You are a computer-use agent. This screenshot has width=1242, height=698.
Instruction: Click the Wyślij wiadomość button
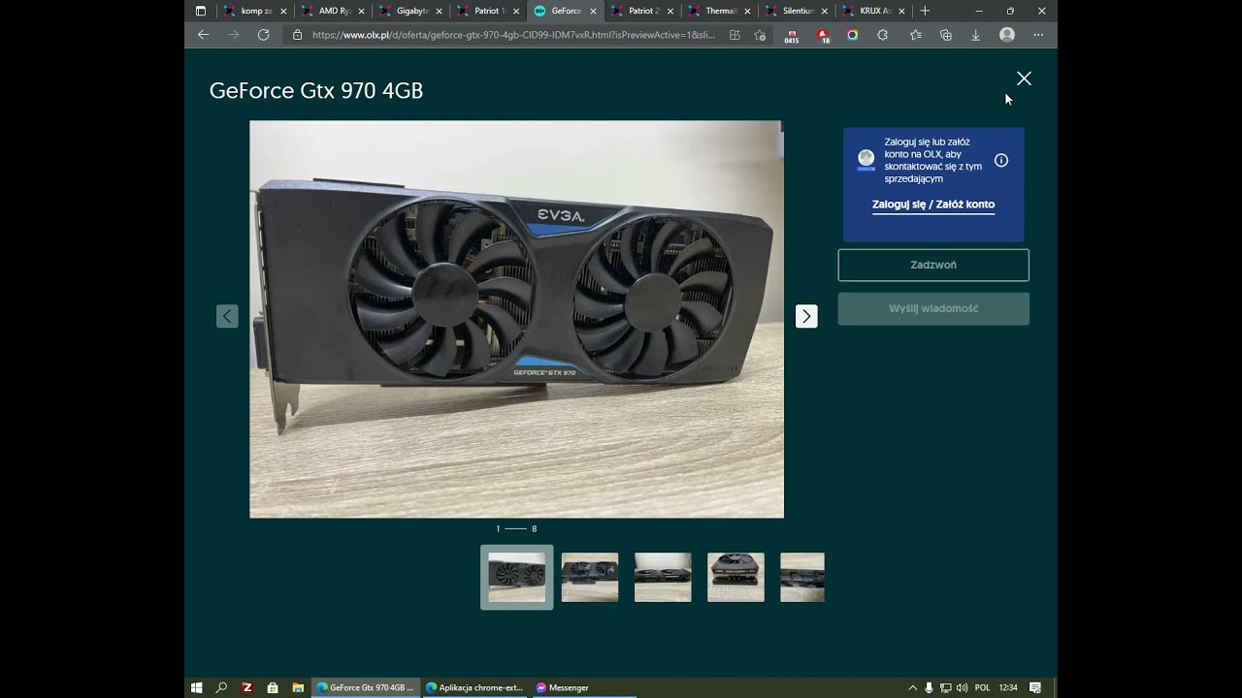coord(933,308)
